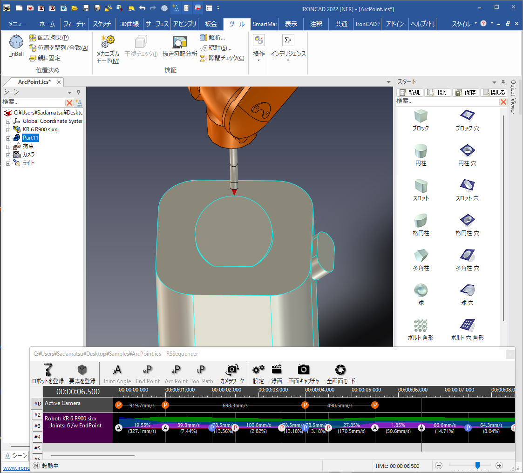Open the 操作 dropdown in ribbon
This screenshot has height=473, width=523.
(x=258, y=54)
